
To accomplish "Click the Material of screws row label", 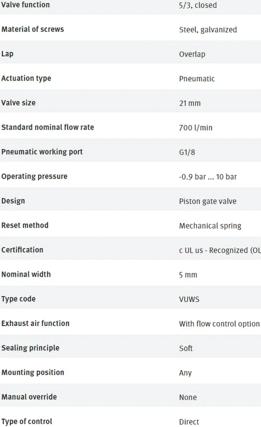I will (33, 29).
